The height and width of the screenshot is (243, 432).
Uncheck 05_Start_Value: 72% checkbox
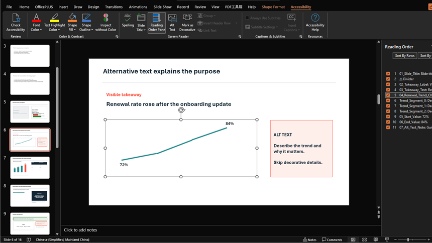tap(388, 117)
